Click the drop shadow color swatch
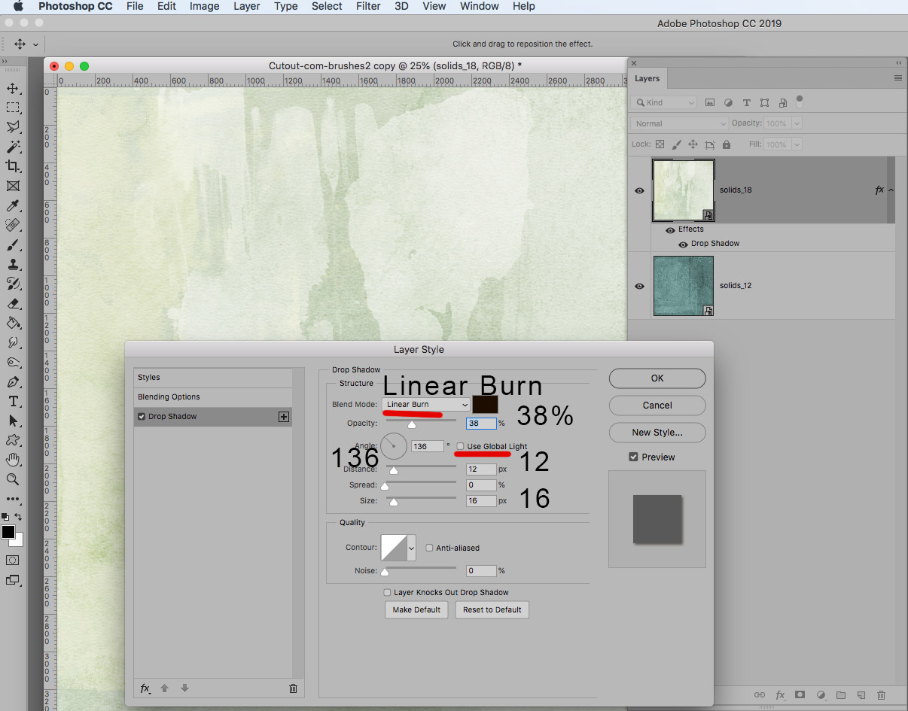Viewport: 908px width, 711px height. coord(485,404)
